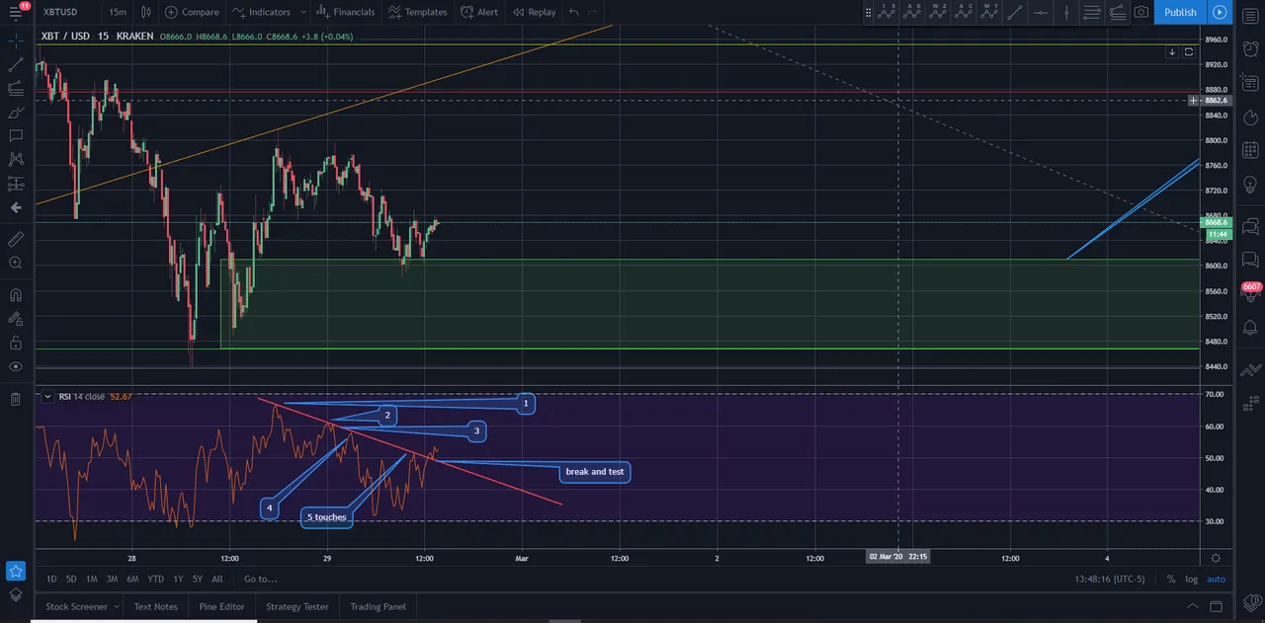Select the 1D date range
The width and height of the screenshot is (1265, 623).
[51, 580]
